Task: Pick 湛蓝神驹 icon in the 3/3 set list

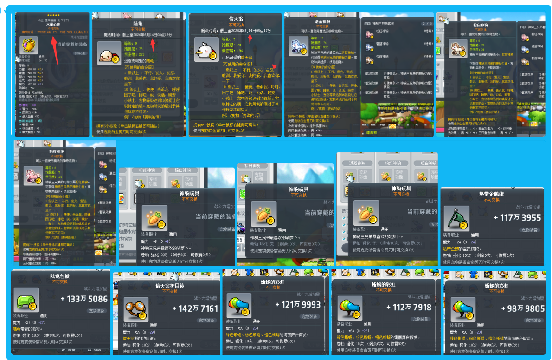Action: tap(369, 47)
